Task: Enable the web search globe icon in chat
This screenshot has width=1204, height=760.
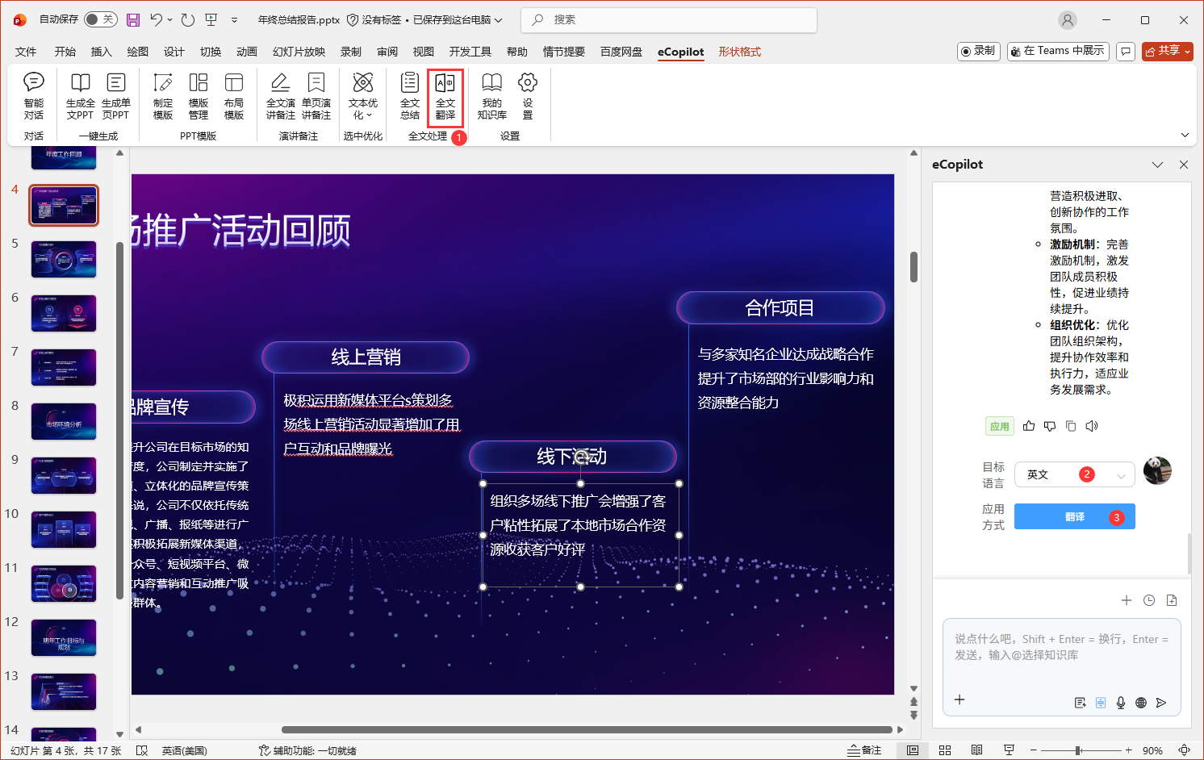Action: coord(1140,703)
